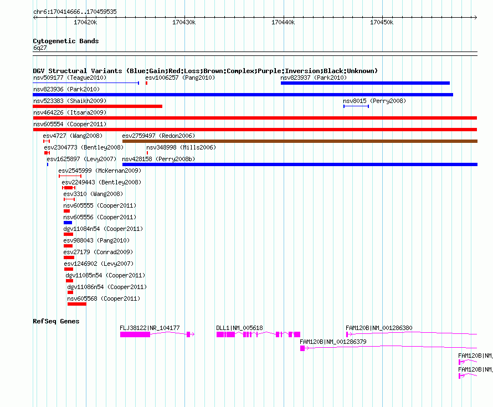Select the esv1006257 (Pang2010) variant label

click(x=180, y=78)
